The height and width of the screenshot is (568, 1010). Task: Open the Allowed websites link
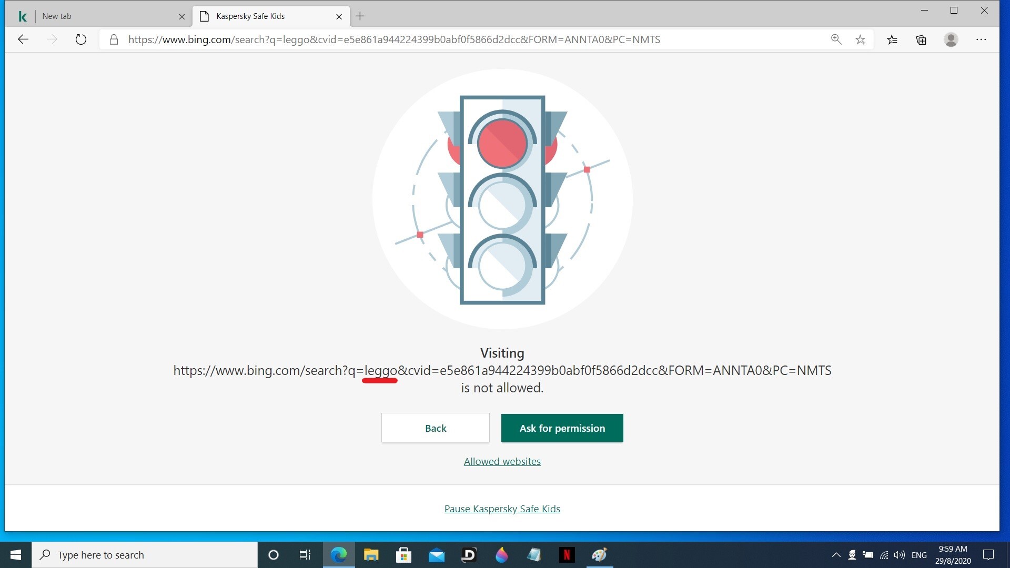502,462
